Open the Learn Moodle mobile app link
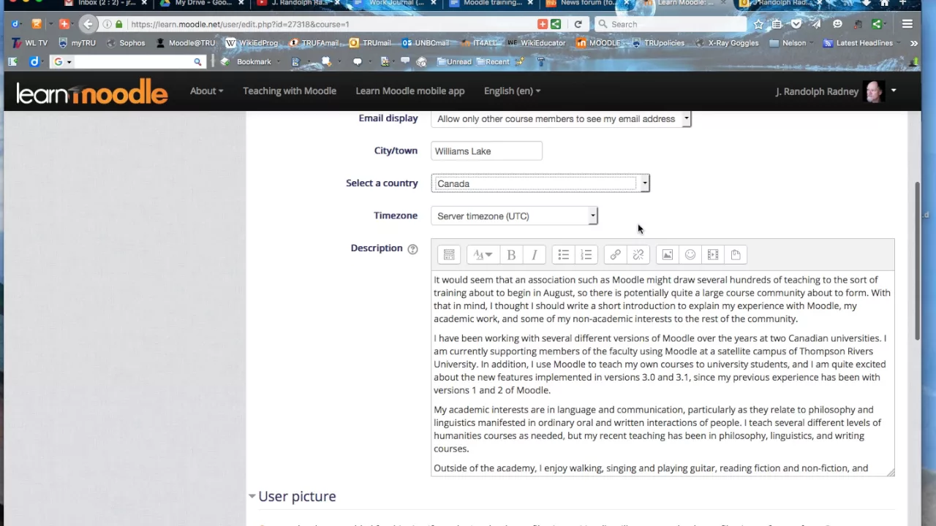 coord(410,91)
